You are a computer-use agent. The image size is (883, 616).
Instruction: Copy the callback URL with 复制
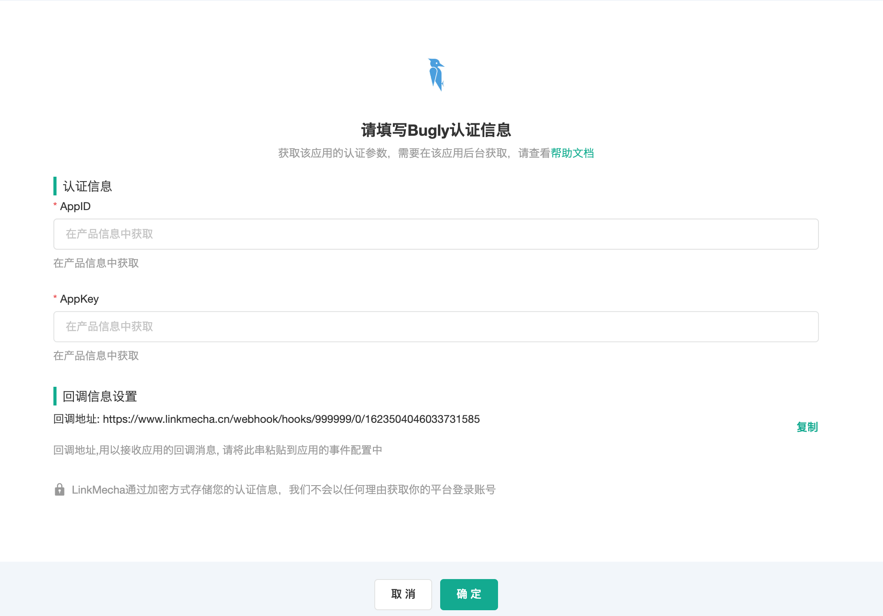pos(807,427)
